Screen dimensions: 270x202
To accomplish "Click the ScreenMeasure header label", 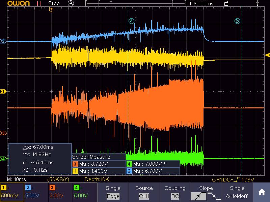I will coord(91,157).
